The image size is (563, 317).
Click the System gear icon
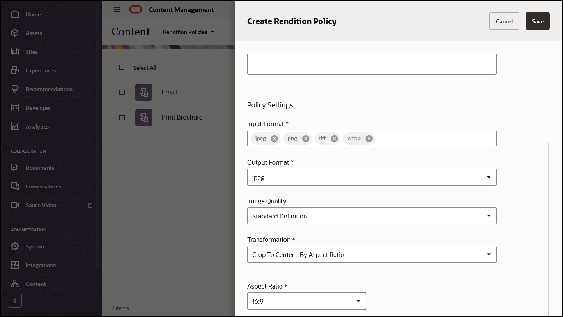15,247
